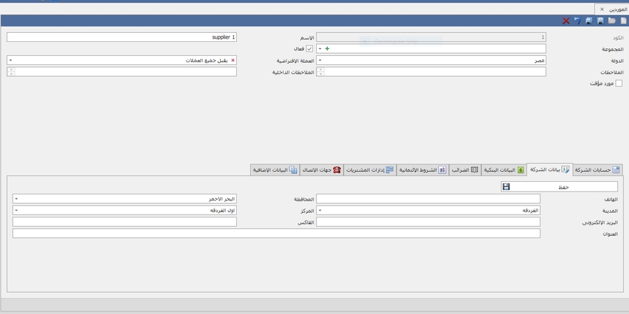Click the green plus icon in group field
The image size is (629, 314).
tap(327, 49)
